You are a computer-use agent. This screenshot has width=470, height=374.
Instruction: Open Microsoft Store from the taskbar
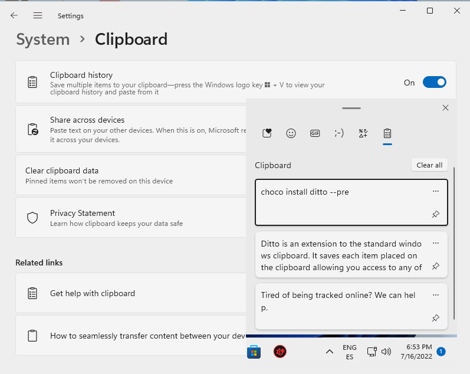tap(254, 352)
